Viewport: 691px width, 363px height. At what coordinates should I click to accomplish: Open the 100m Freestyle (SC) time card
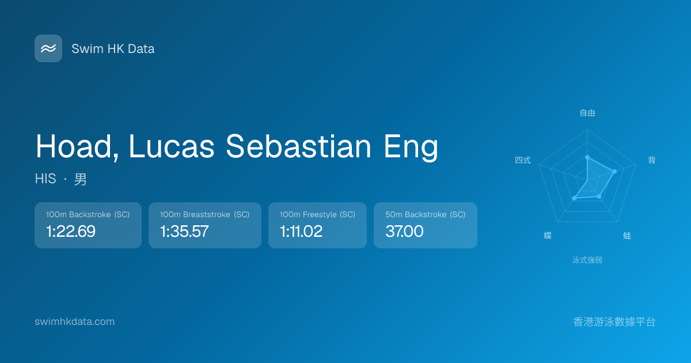pyautogui.click(x=317, y=225)
